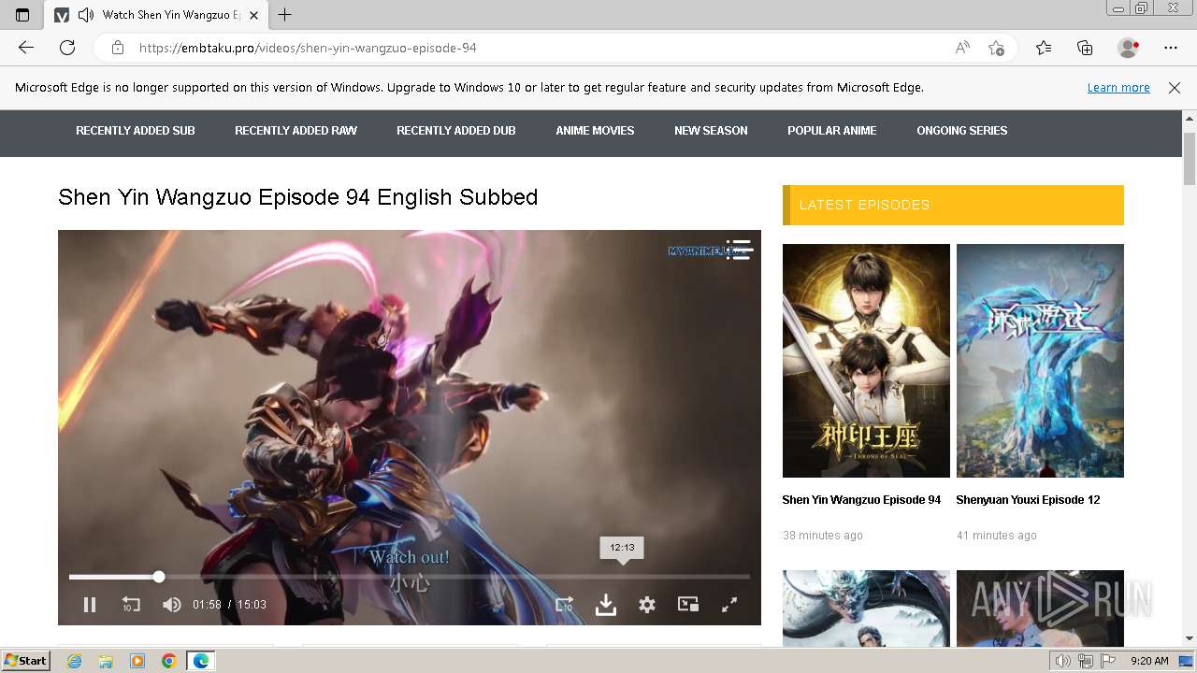Launch Chrome from taskbar
Image resolution: width=1197 pixels, height=673 pixels.
coord(169,661)
